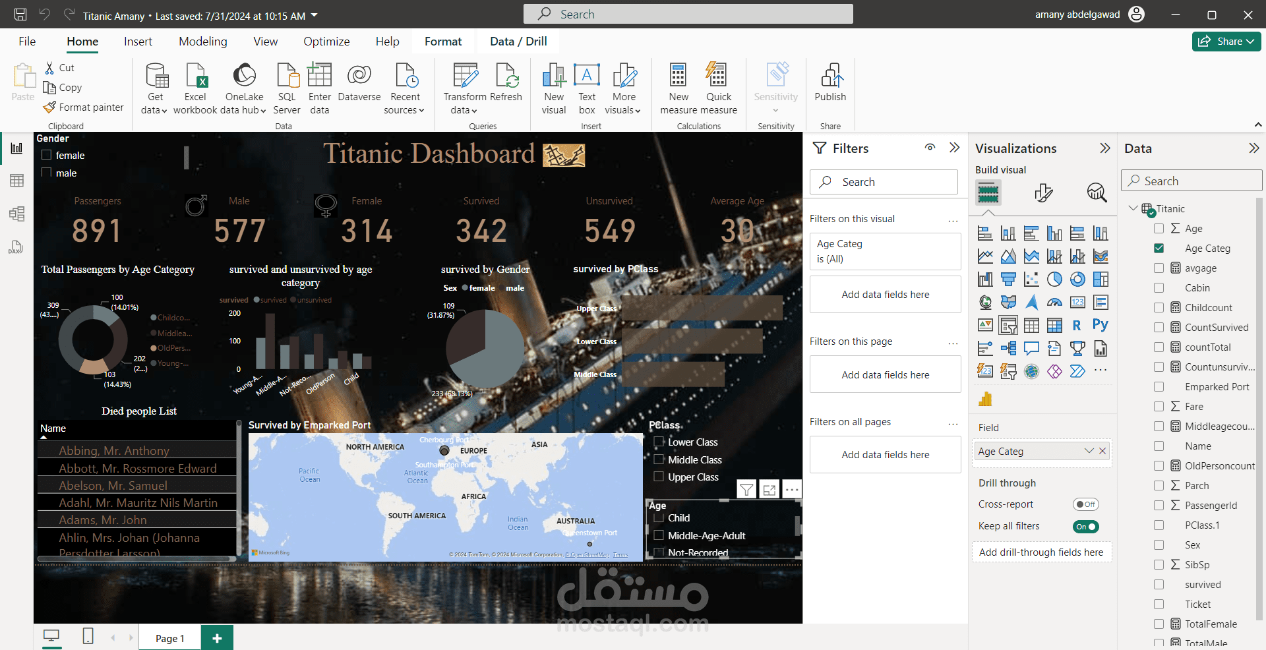
Task: Select the Page 1 tab
Action: point(169,638)
